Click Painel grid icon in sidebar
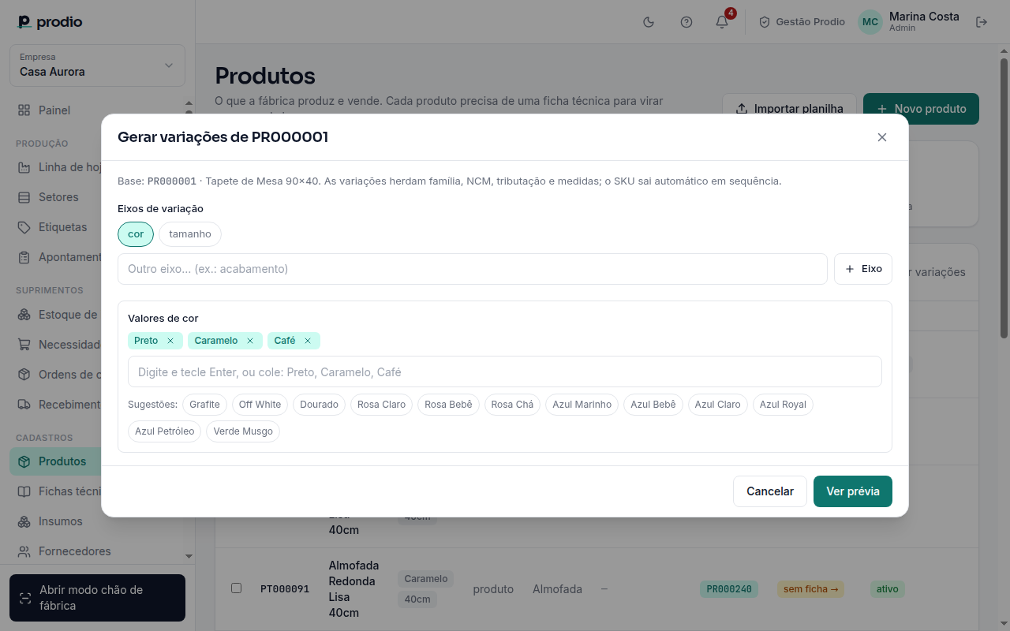 24,110
